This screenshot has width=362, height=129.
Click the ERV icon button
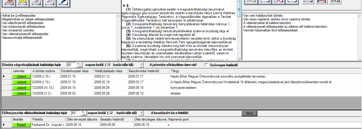335,1
